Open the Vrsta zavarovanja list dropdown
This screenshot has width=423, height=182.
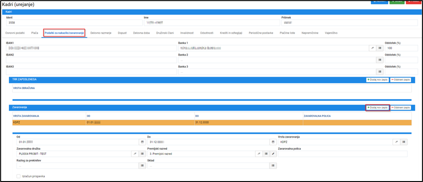(404, 142)
